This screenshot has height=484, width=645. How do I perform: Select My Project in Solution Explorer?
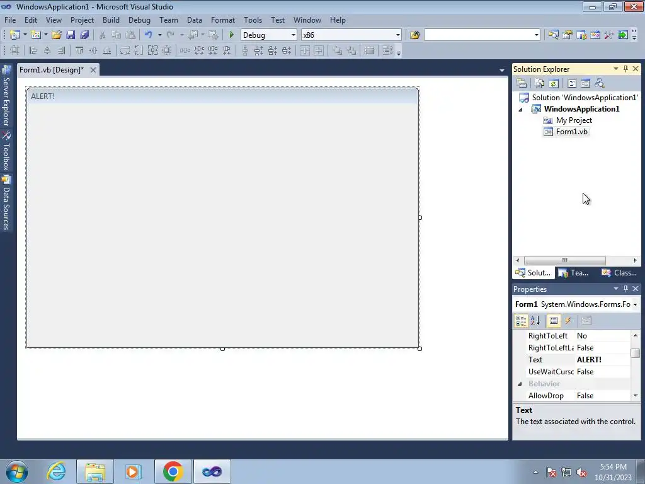click(x=568, y=120)
